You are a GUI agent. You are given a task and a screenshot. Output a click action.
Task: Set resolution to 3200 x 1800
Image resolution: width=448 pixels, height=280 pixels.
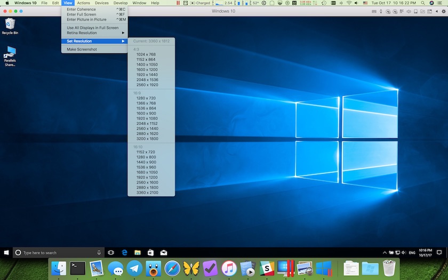(151, 139)
